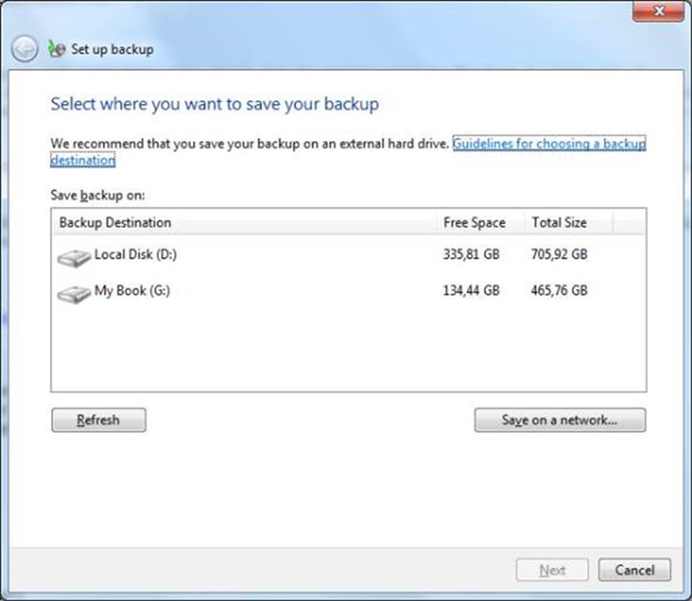Image resolution: width=692 pixels, height=601 pixels.
Task: Click the 465,76 GB total size value
Action: pyautogui.click(x=559, y=291)
